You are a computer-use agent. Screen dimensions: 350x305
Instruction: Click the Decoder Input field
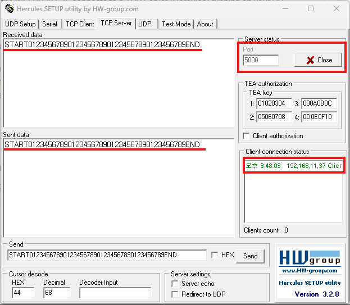tap(115, 293)
